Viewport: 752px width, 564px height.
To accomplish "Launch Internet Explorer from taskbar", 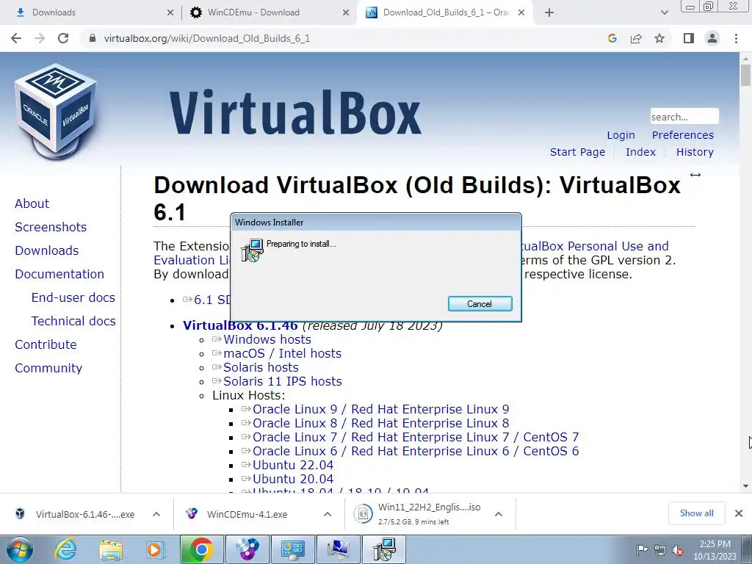I will (65, 549).
